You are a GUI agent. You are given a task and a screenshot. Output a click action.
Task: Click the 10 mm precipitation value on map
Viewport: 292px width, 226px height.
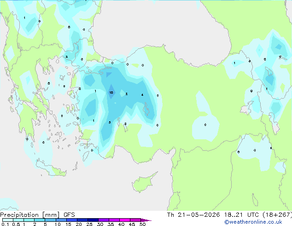111,93
